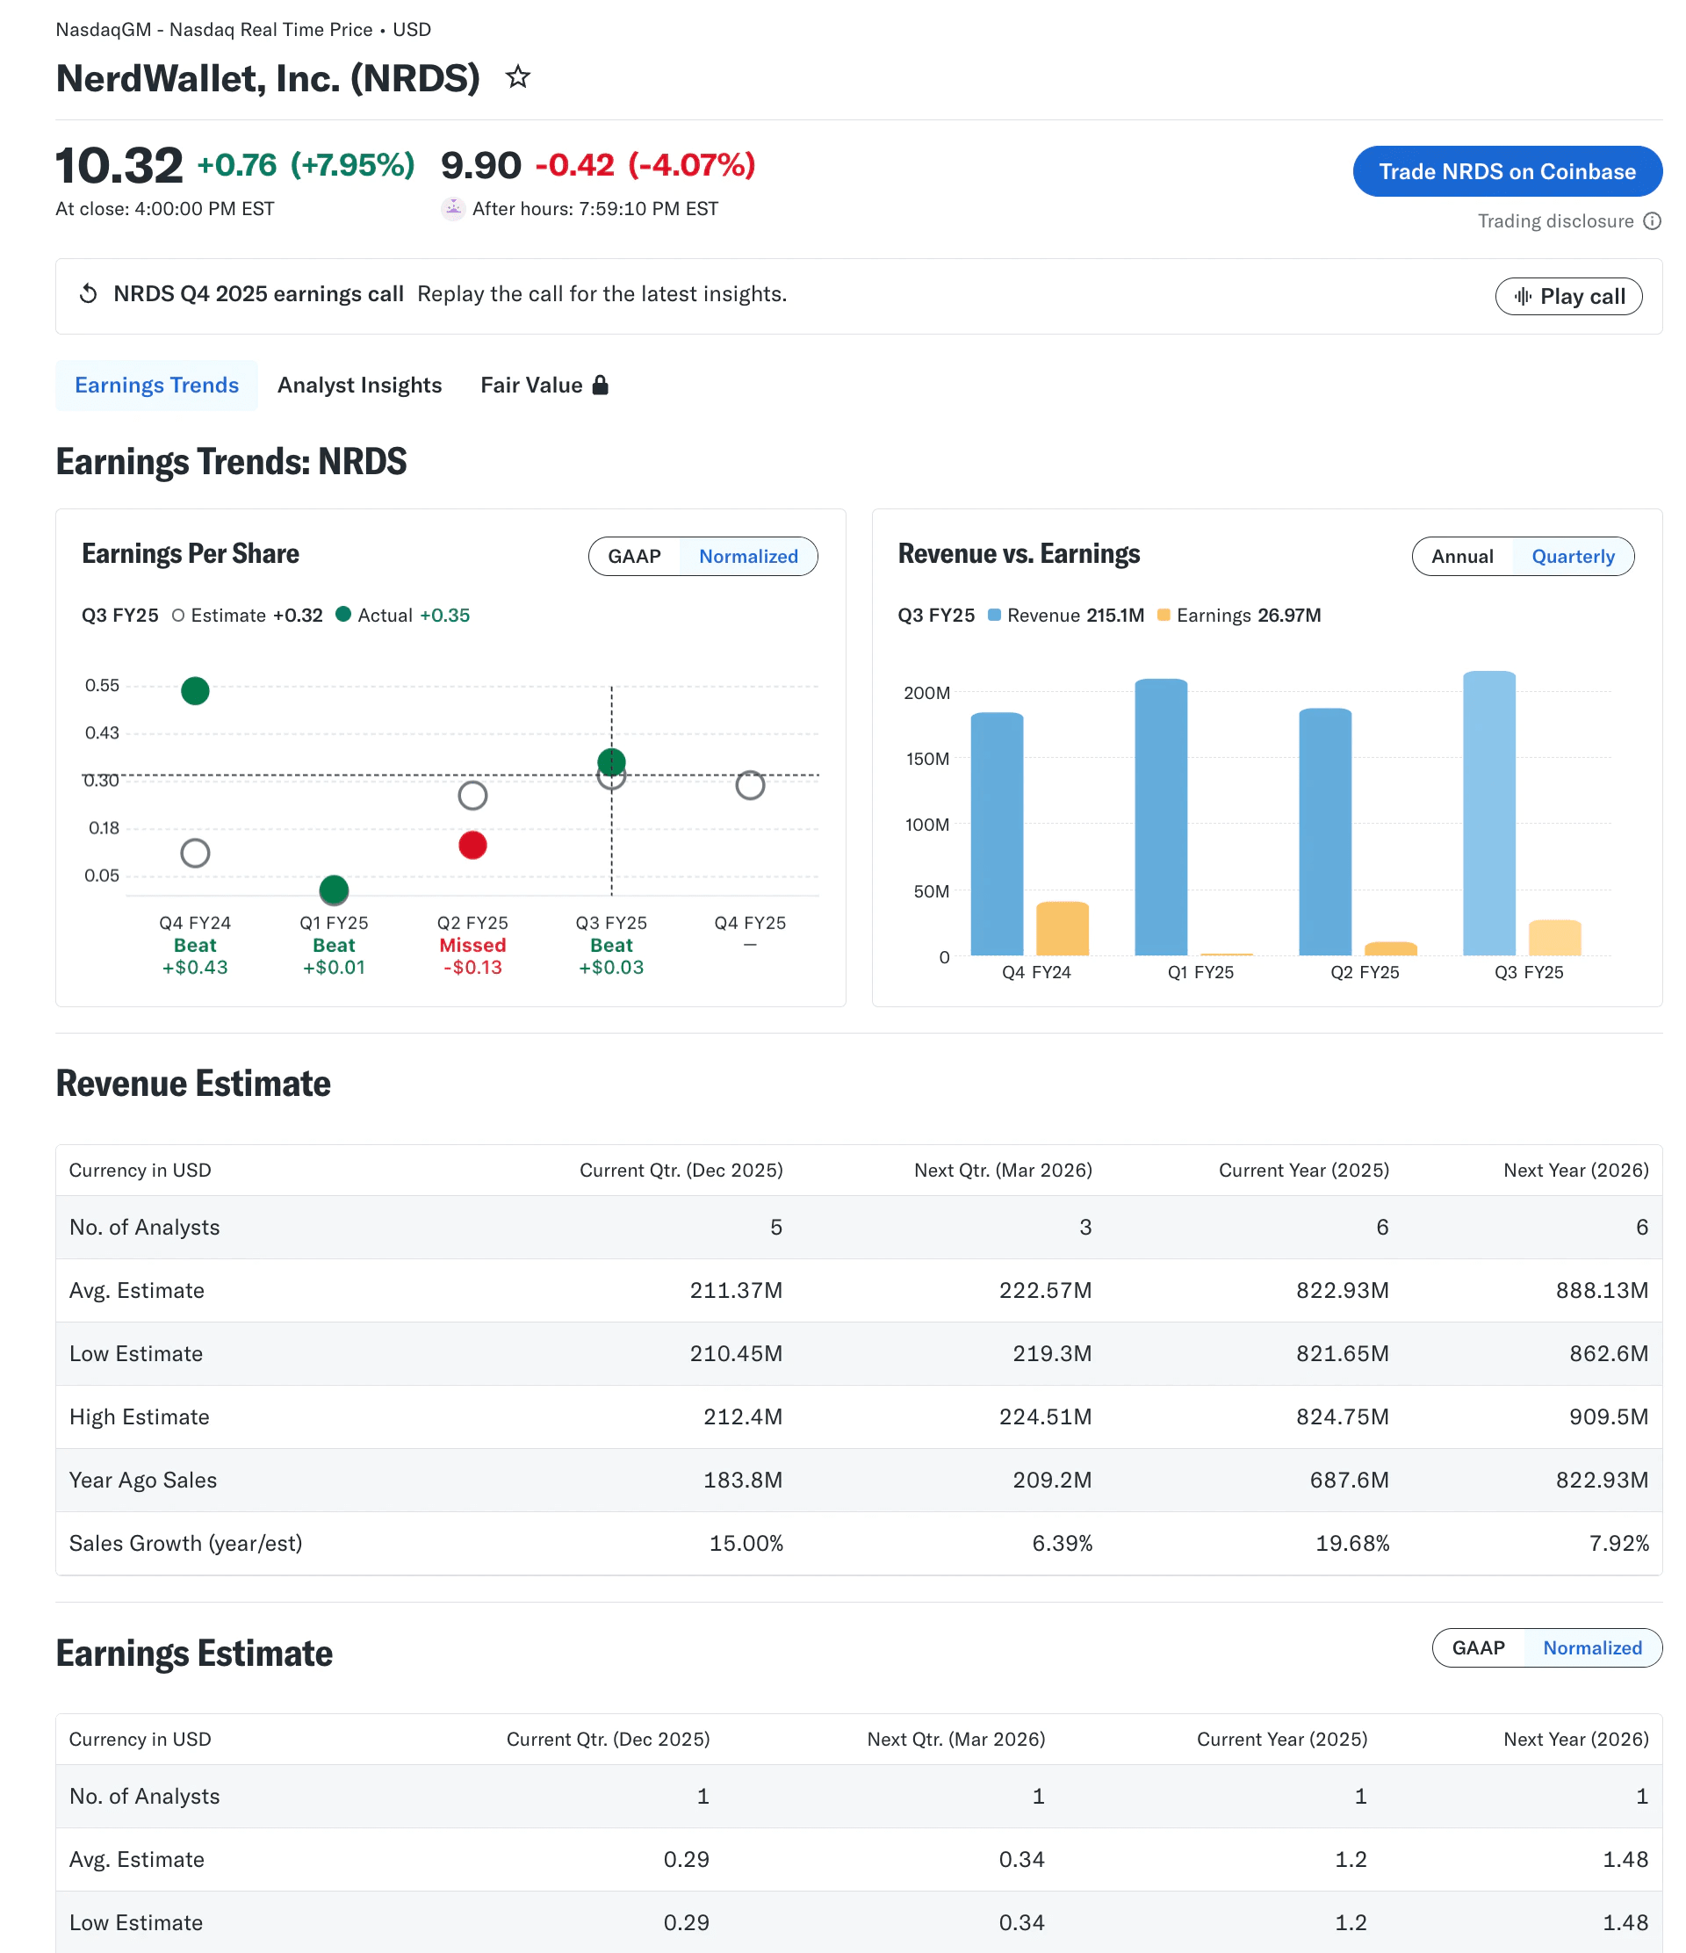Switch Revenue vs. Earnings to Annual view
1686x1953 pixels.
point(1462,556)
